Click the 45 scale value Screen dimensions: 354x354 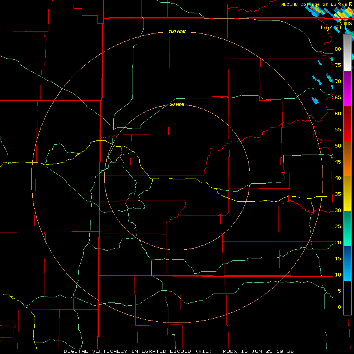coord(338,162)
